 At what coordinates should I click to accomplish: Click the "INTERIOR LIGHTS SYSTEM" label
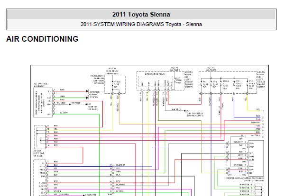point(95,95)
